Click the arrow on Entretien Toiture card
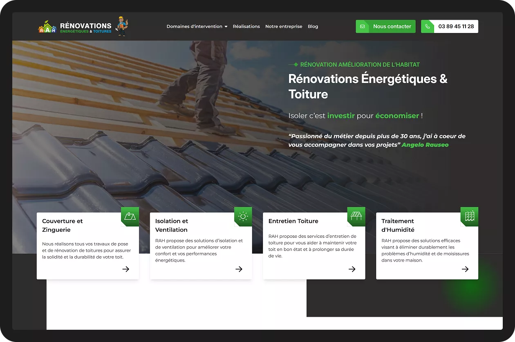Viewport: 515px width, 342px height. (352, 269)
